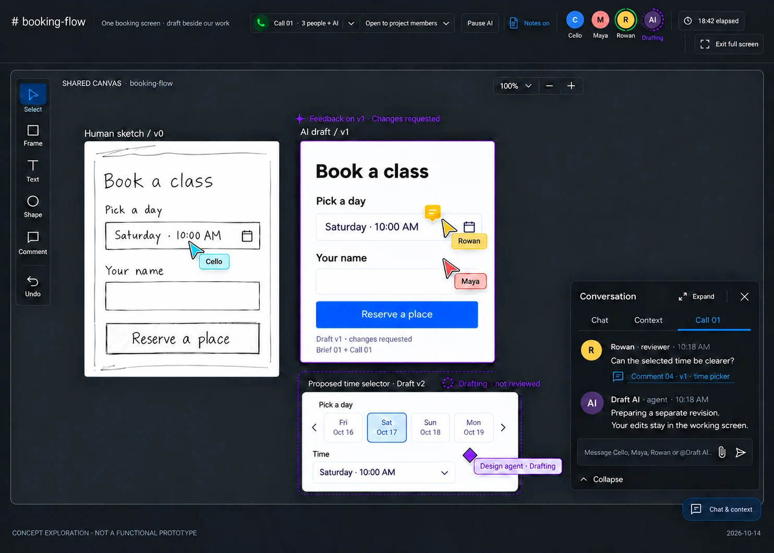The width and height of the screenshot is (774, 553).
Task: Select Mon Oct 19 day chip
Action: click(474, 427)
